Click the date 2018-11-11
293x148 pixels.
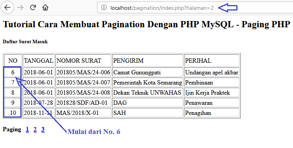point(39,113)
